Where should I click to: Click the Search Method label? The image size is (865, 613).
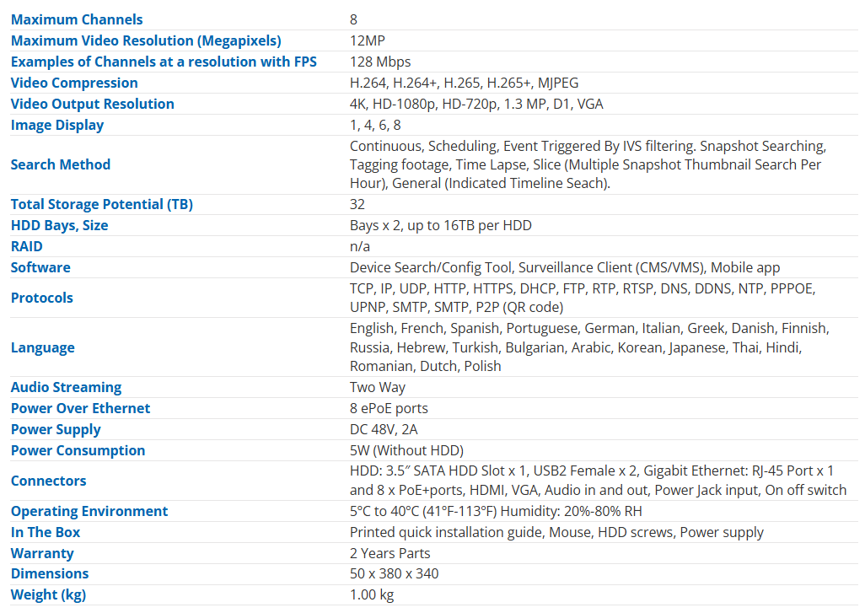point(61,164)
